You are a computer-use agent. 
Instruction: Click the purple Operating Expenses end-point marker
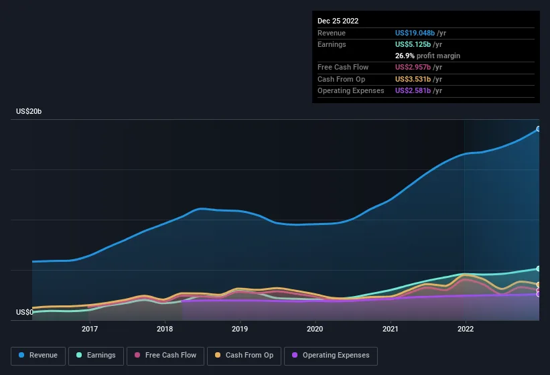(x=539, y=294)
